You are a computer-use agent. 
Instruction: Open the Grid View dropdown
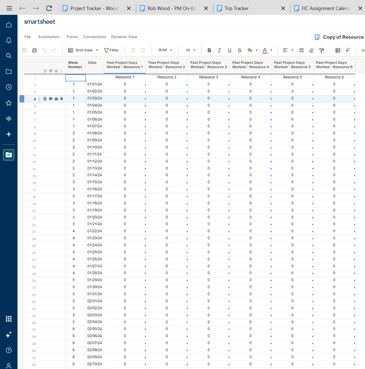point(83,50)
